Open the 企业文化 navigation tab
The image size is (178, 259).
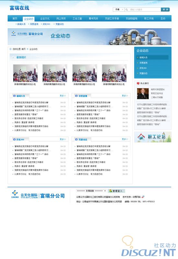tap(45, 18)
